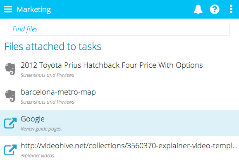Click 'explainer videos' task label

click(x=38, y=156)
